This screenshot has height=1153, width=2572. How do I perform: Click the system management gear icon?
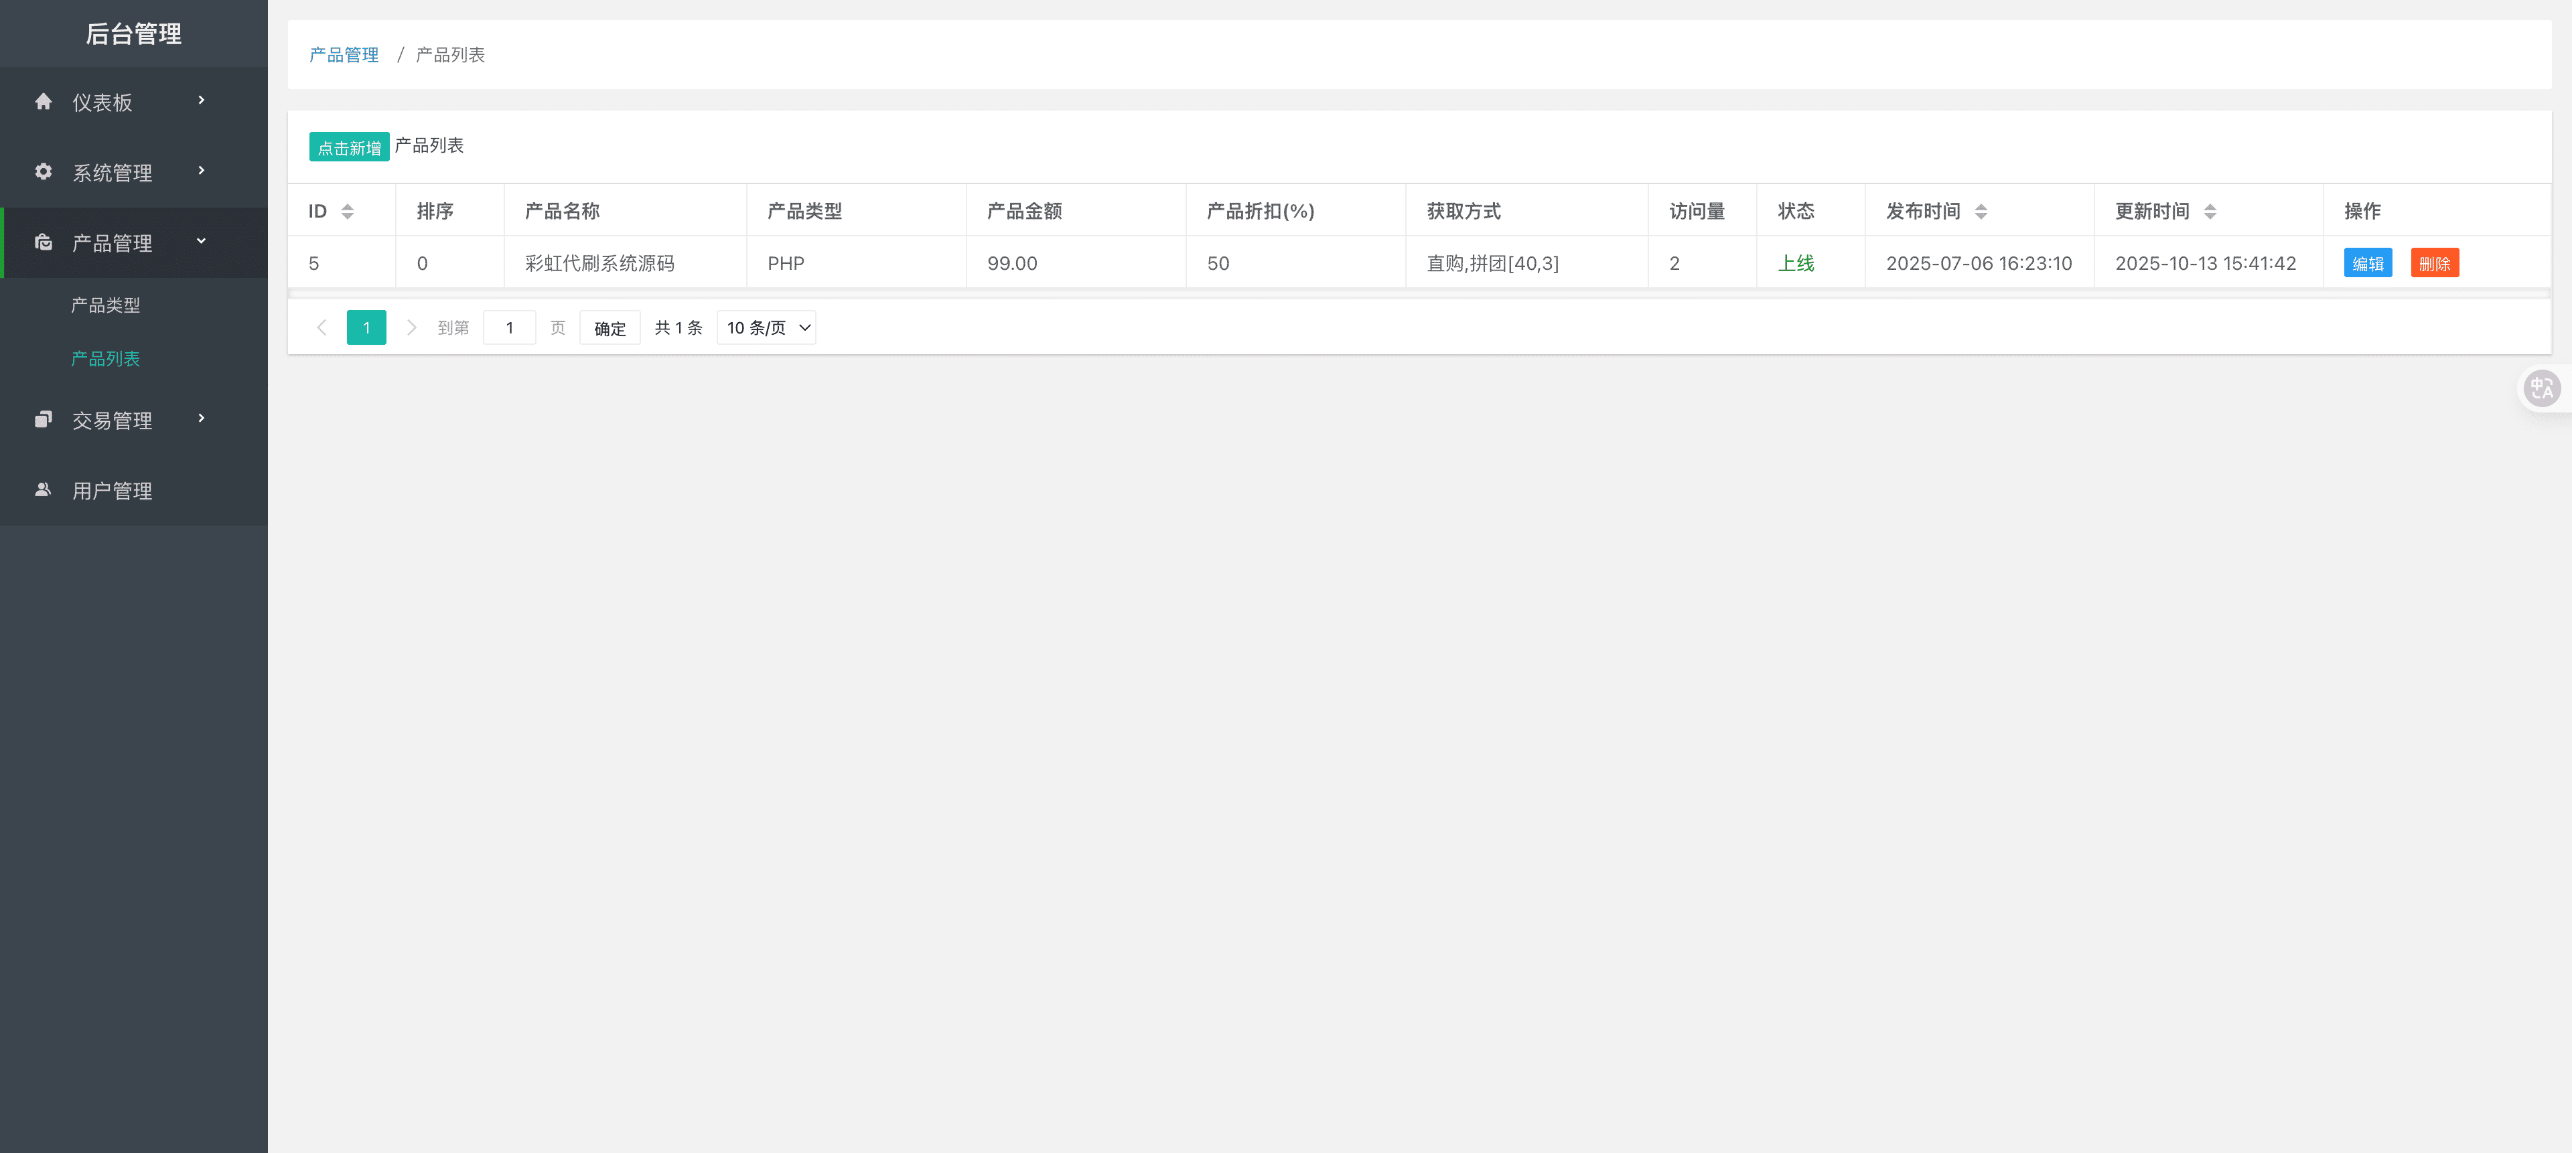(43, 171)
